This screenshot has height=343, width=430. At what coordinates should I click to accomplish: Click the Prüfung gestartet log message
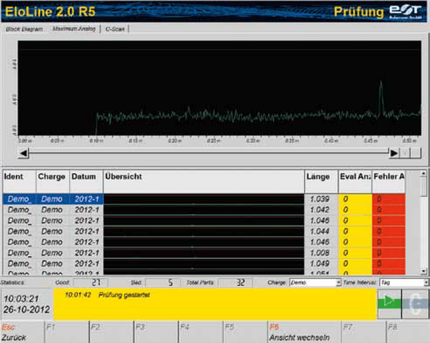pos(124,295)
